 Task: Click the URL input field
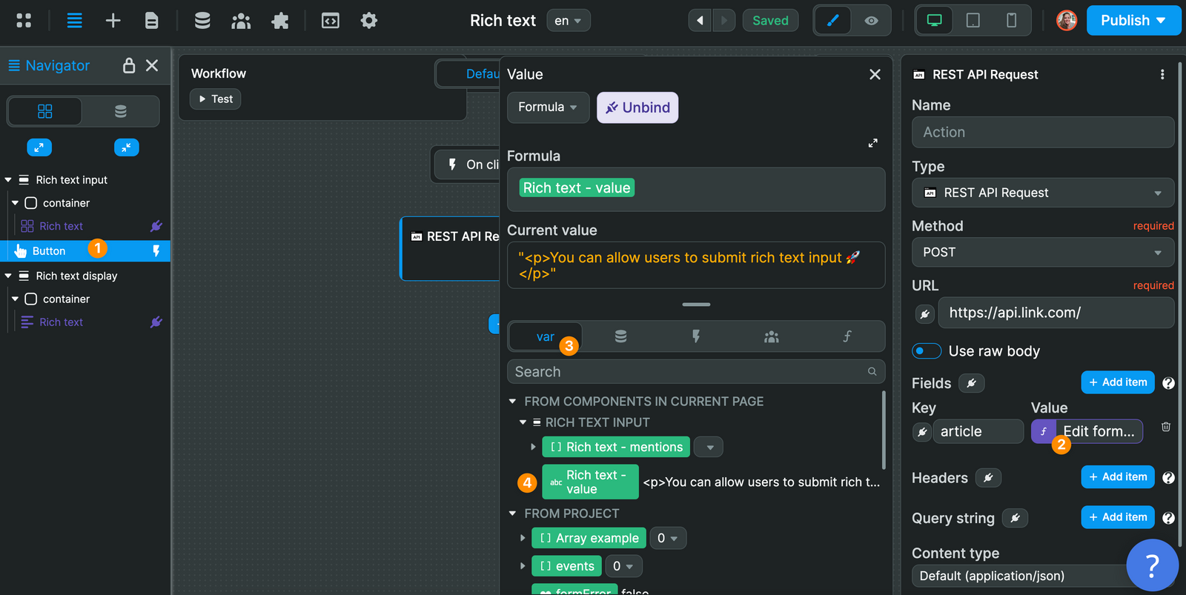pyautogui.click(x=1056, y=313)
